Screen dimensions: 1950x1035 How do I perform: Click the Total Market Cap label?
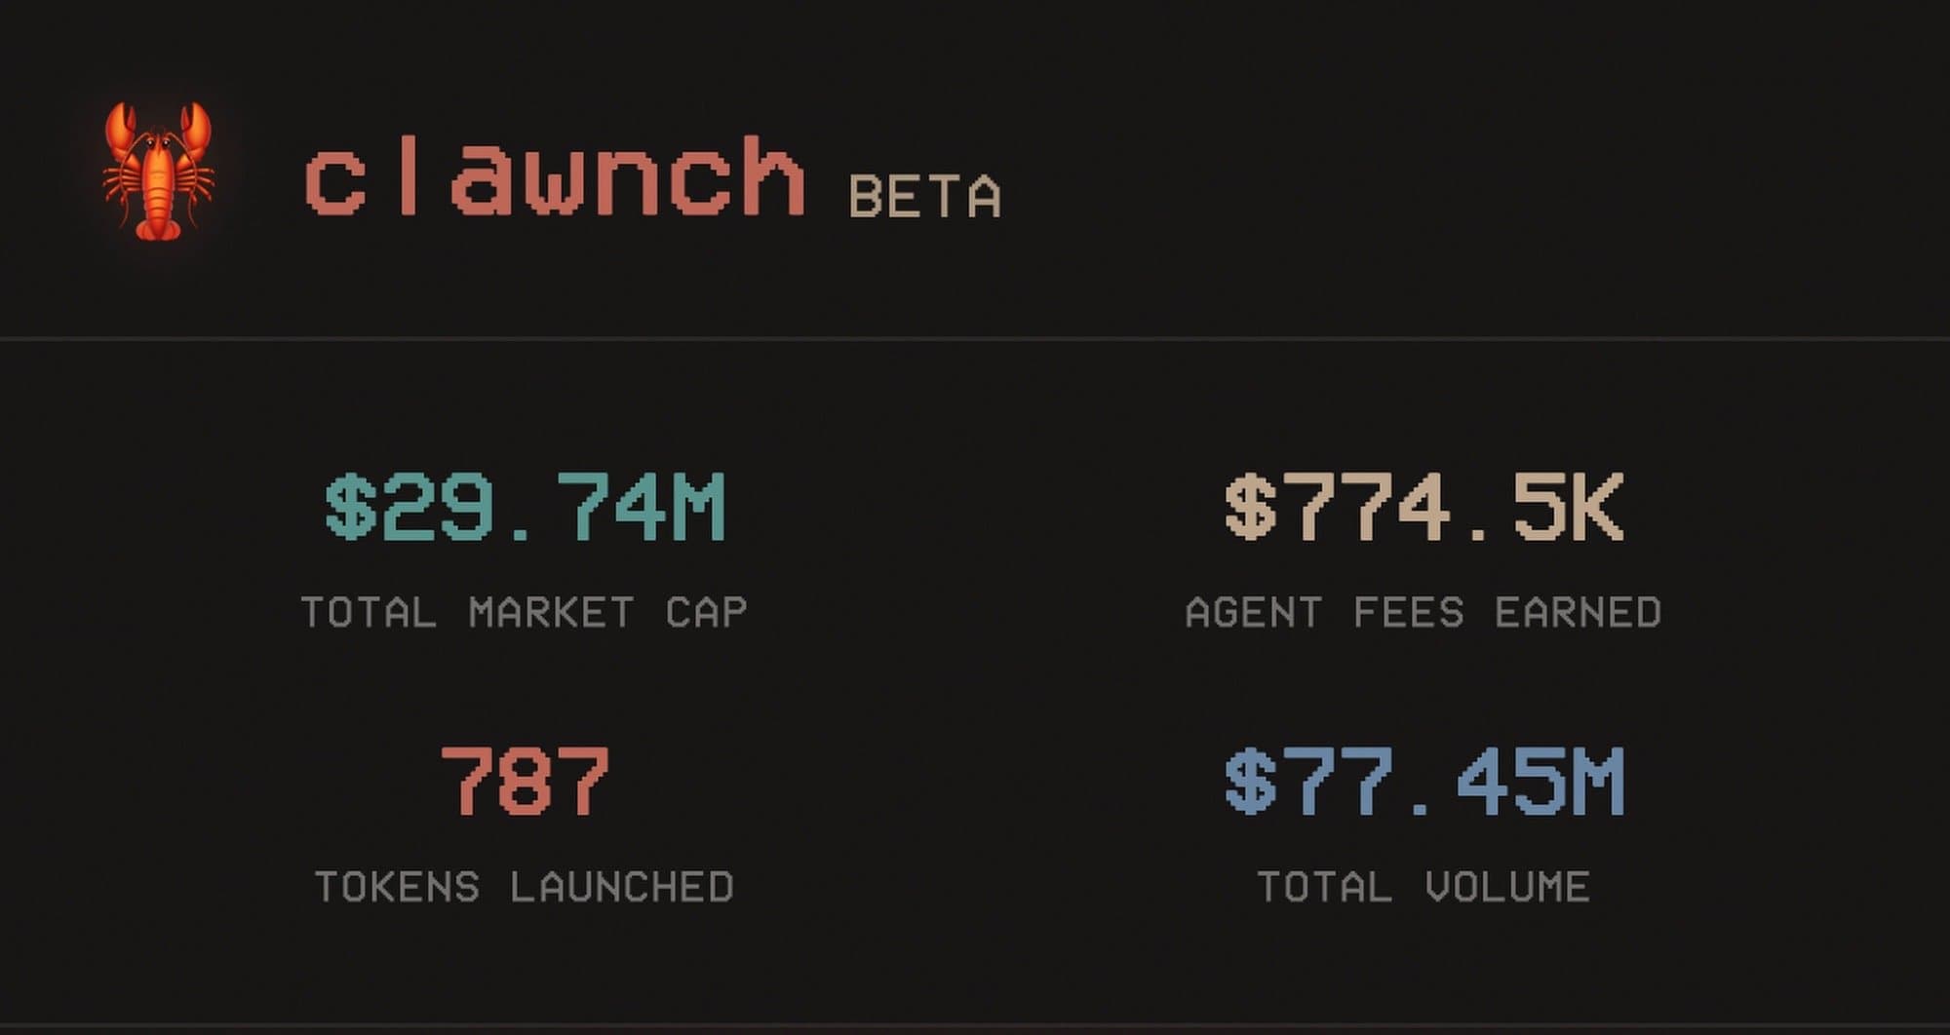tap(525, 613)
